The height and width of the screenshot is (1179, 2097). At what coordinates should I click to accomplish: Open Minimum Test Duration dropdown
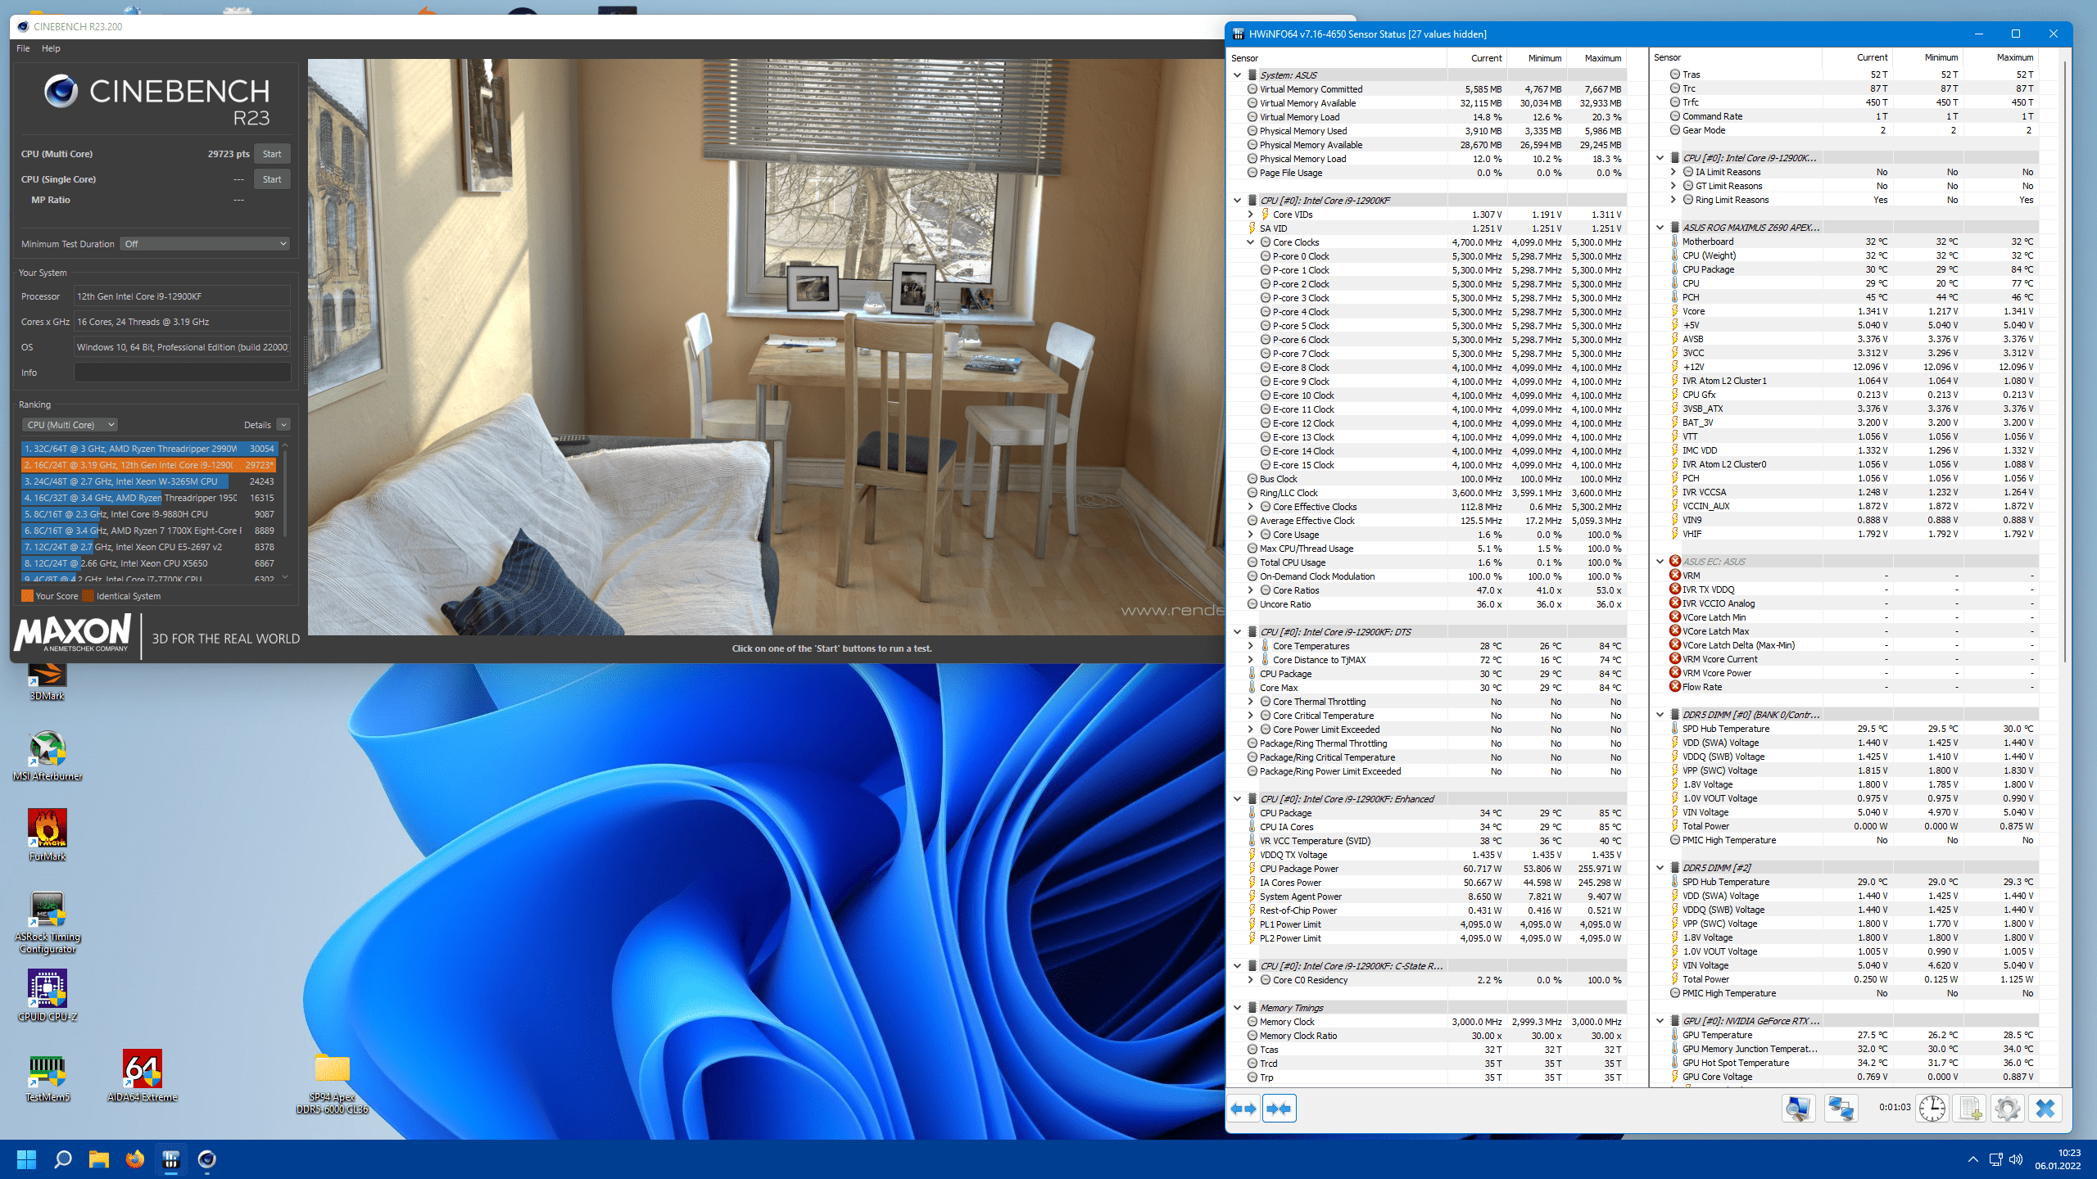click(205, 244)
